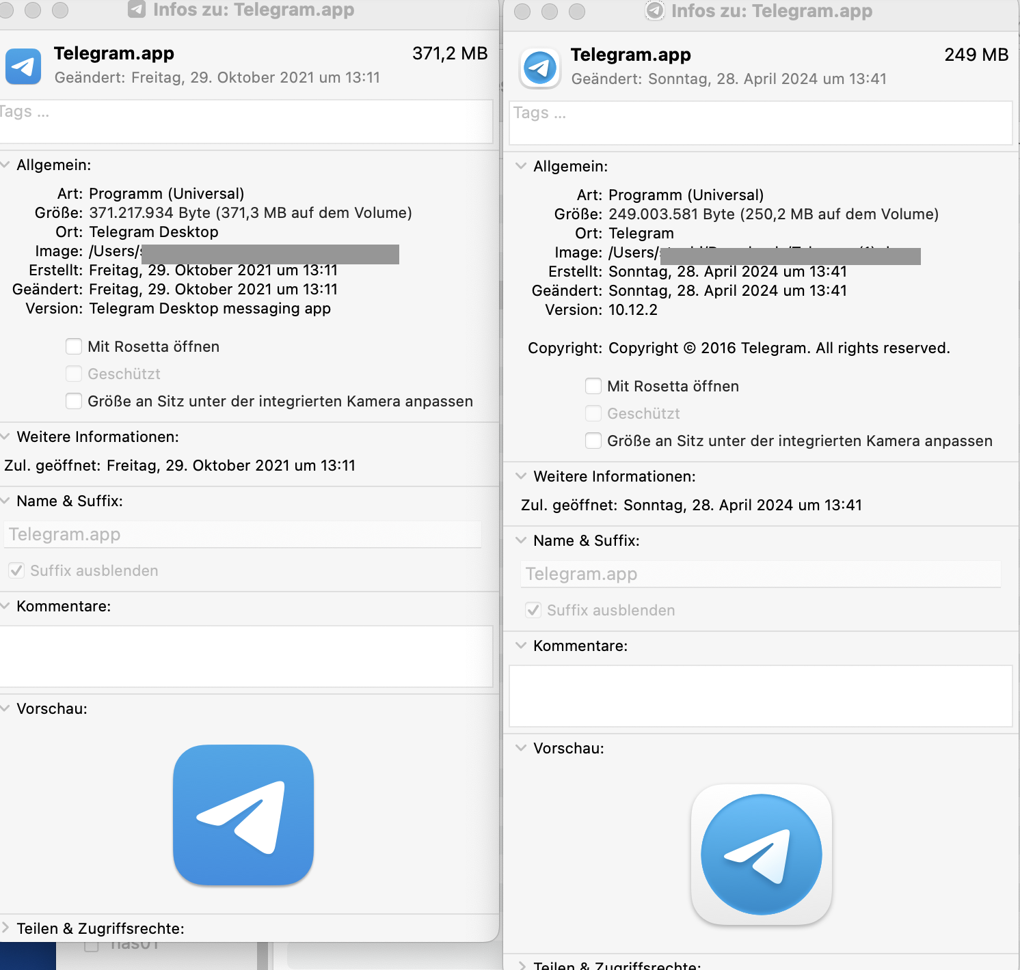Collapse 'Name & Suffix' in right window
Screen dimensions: 1020x970
click(521, 540)
